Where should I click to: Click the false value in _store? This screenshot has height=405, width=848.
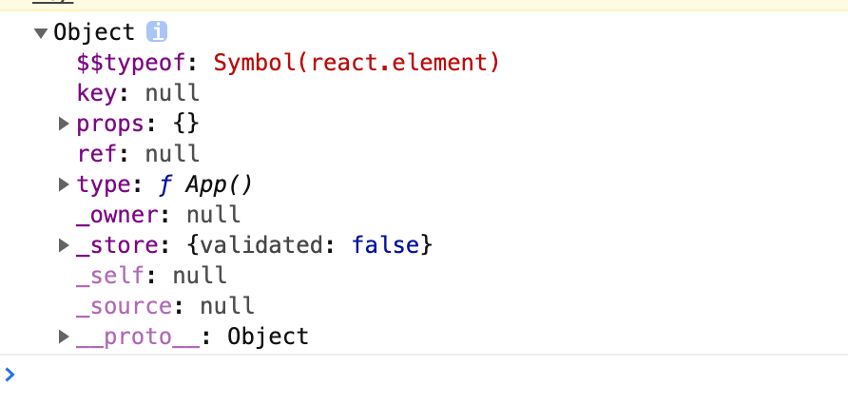pos(386,245)
